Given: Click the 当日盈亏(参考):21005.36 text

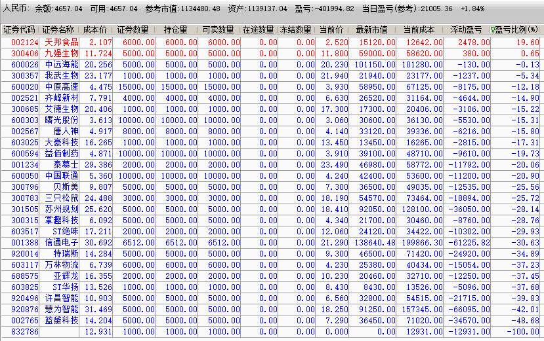Looking at the screenshot, I should 408,9.
